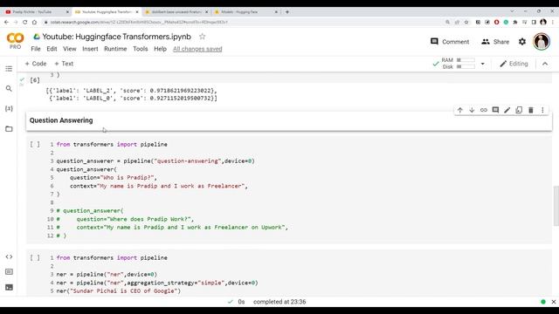Open the RAM and Disk resources dropdown

[482, 64]
